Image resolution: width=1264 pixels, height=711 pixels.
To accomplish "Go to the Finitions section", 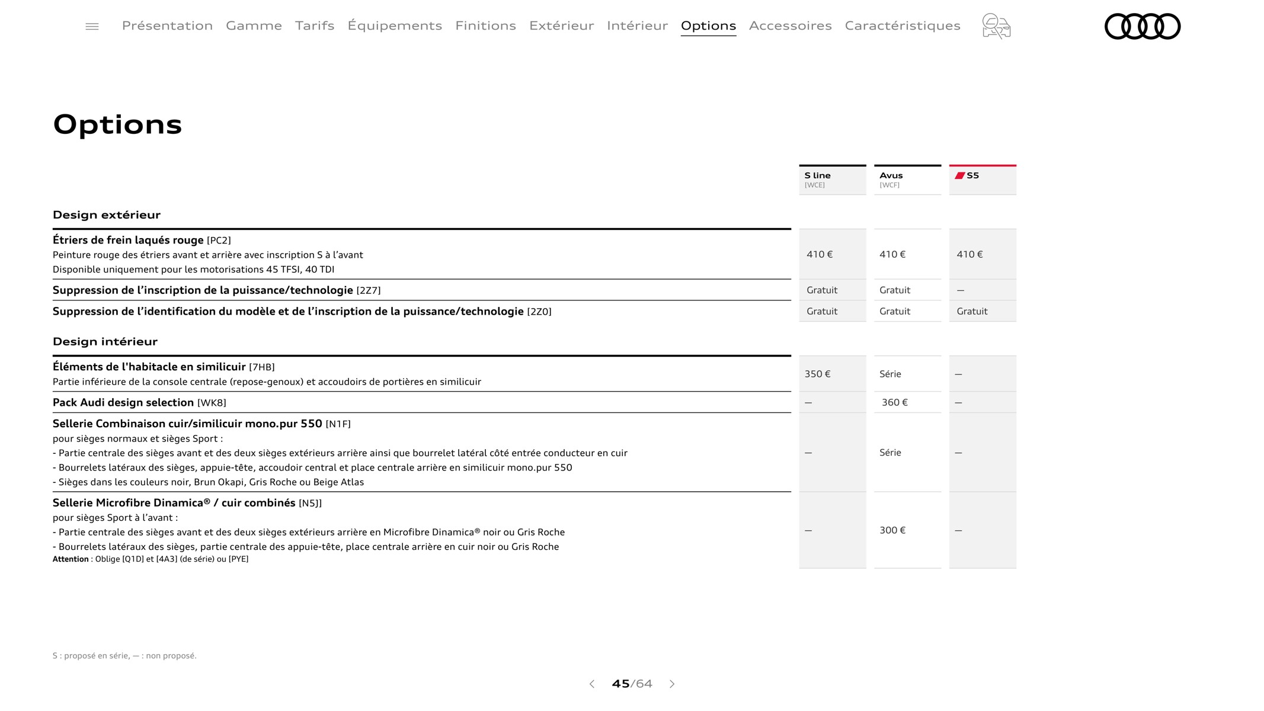I will pyautogui.click(x=485, y=25).
